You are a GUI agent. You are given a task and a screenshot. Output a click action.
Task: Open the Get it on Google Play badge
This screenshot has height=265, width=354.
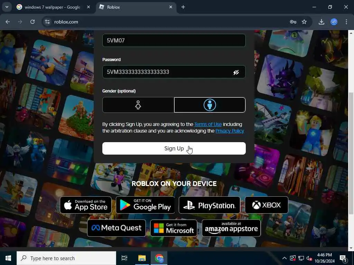[x=145, y=205]
